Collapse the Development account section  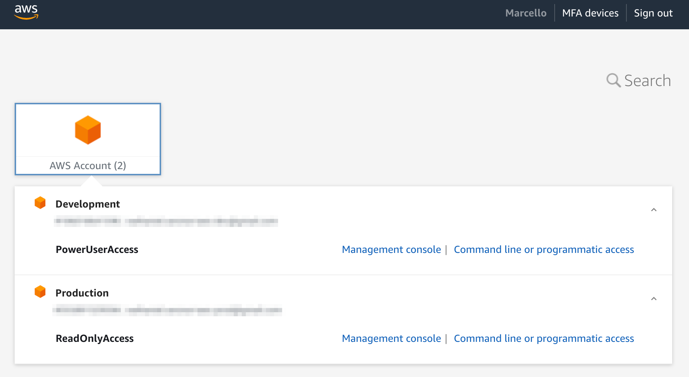pos(654,210)
